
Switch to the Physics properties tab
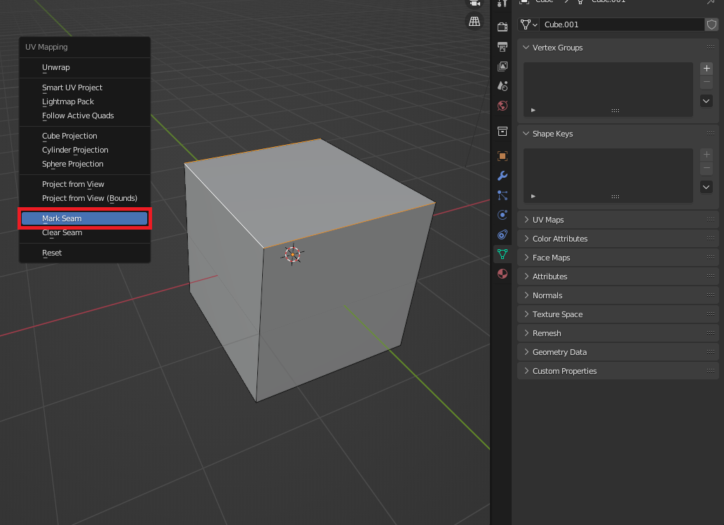(502, 215)
